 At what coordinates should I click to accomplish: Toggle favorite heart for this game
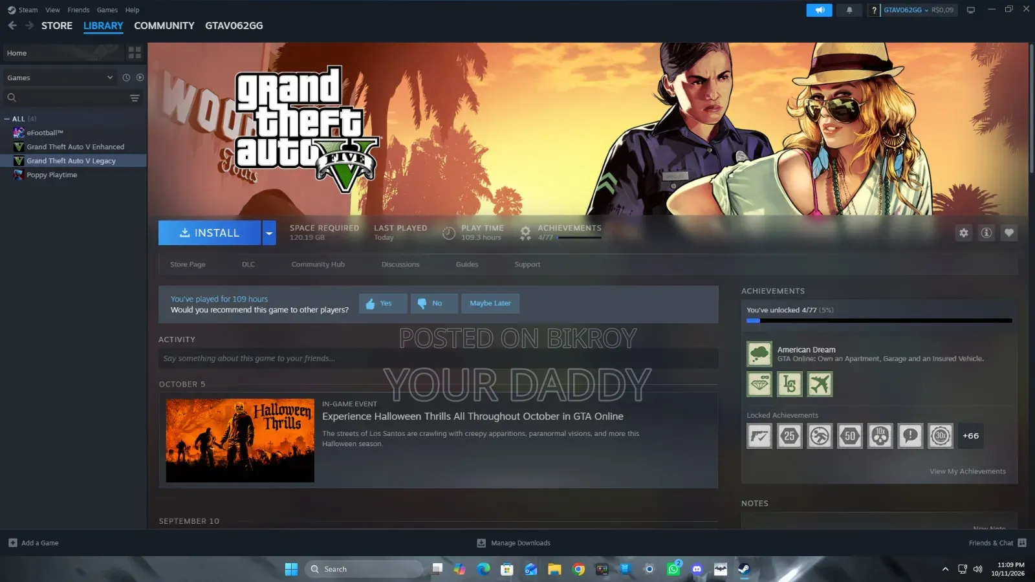click(x=1009, y=233)
